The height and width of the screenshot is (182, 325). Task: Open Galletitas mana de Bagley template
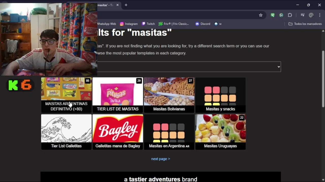(118, 132)
